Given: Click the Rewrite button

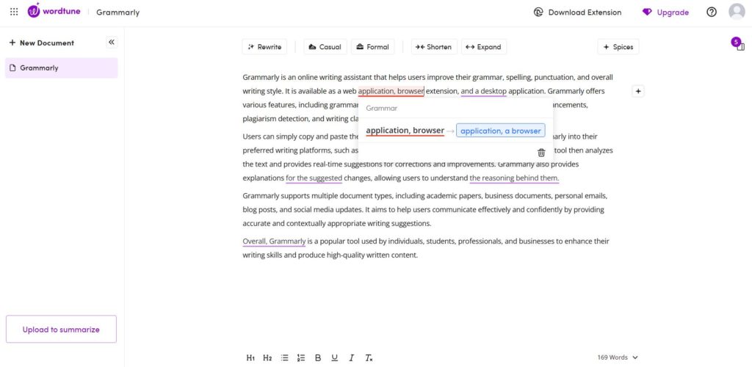Looking at the screenshot, I should point(264,47).
